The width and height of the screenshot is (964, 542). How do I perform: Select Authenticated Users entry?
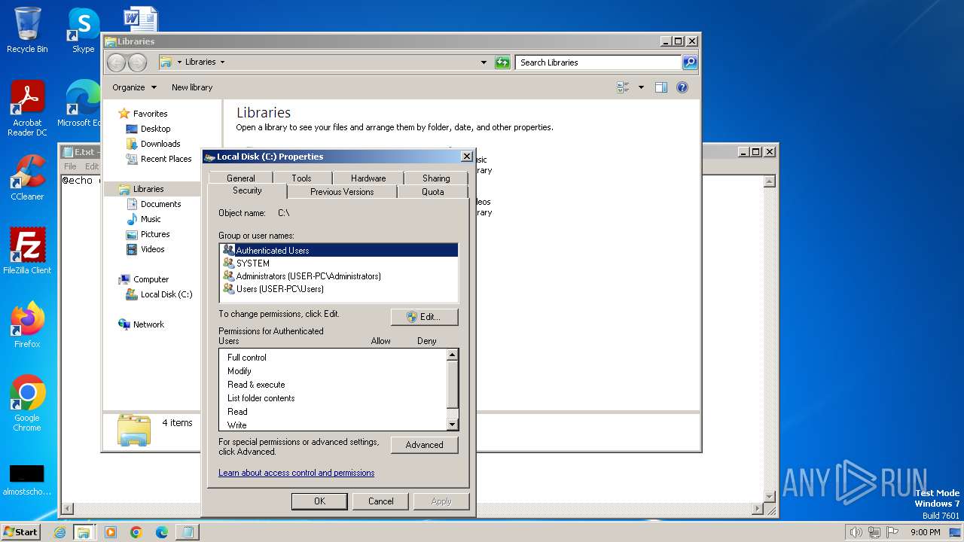(339, 251)
